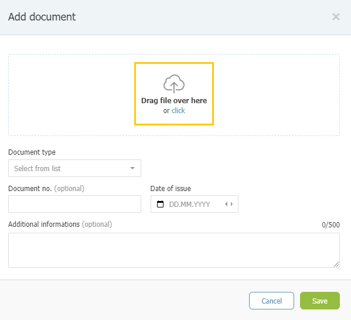Save the document with the green button
Image resolution: width=351 pixels, height=320 pixels.
320,301
